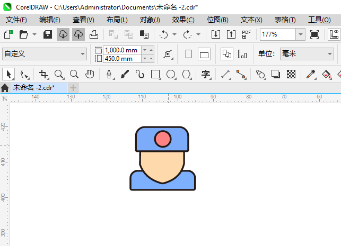Click the Export PDF icon
The width and height of the screenshot is (341, 246).
[x=246, y=34]
